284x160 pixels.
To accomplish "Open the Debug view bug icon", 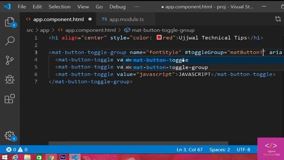I will coord(10,79).
